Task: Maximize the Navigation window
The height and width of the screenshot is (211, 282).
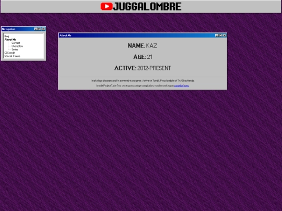Action: tap(39, 29)
